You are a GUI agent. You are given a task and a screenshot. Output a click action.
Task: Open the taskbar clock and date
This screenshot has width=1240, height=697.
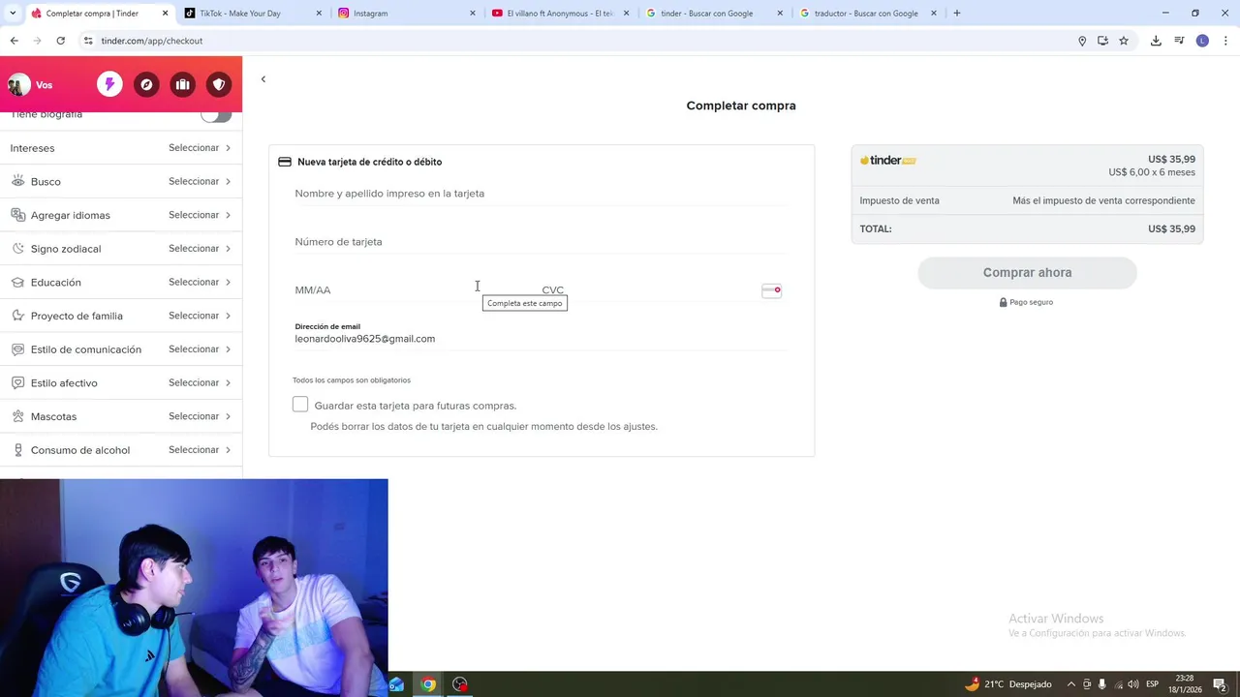click(x=1184, y=684)
